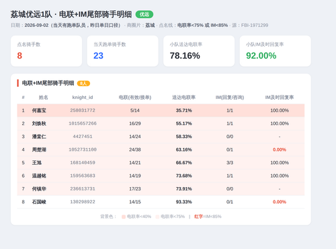Select the row for rider 何嘉宝
Viewport: 336px width, 249px height.
click(x=161, y=110)
